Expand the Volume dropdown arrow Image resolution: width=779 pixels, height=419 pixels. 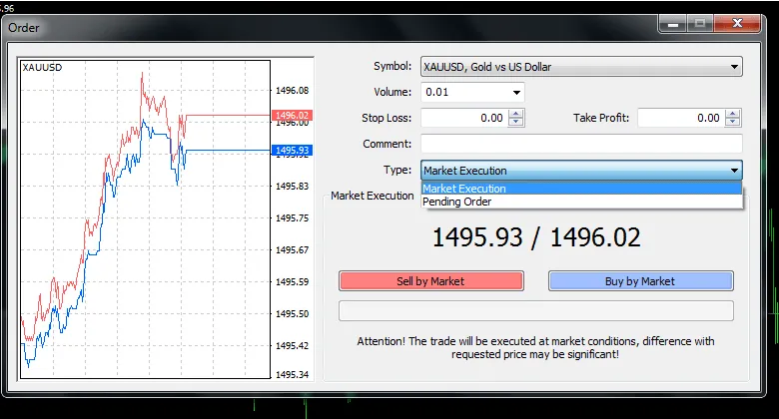(516, 93)
